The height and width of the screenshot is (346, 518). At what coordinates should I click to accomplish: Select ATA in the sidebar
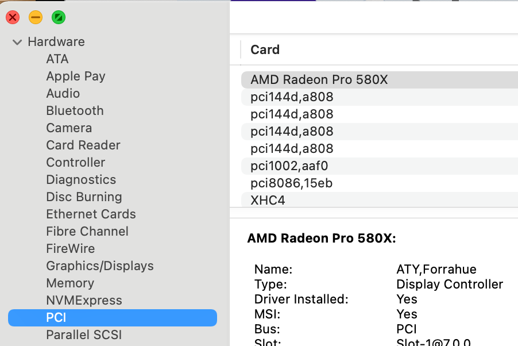pos(57,59)
